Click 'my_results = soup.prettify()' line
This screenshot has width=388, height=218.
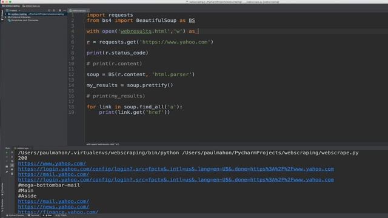point(130,85)
